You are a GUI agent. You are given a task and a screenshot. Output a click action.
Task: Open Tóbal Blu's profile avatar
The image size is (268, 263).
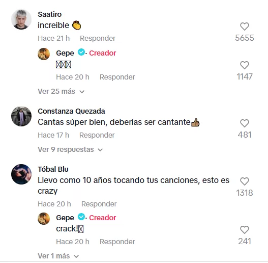coord(21,174)
